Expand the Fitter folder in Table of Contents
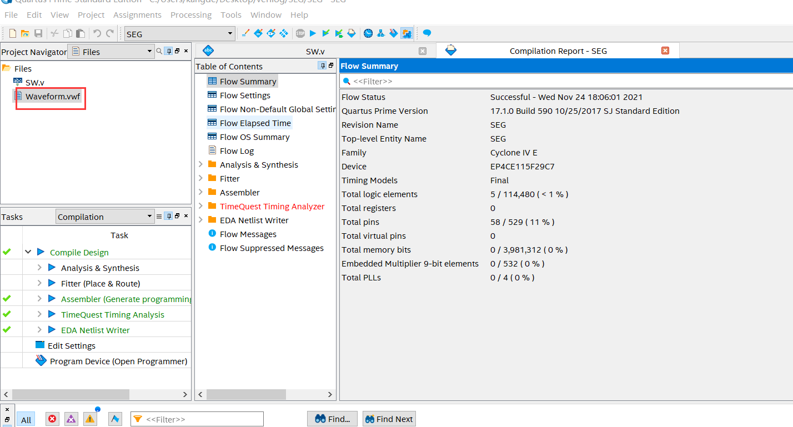The width and height of the screenshot is (793, 427). (x=200, y=178)
